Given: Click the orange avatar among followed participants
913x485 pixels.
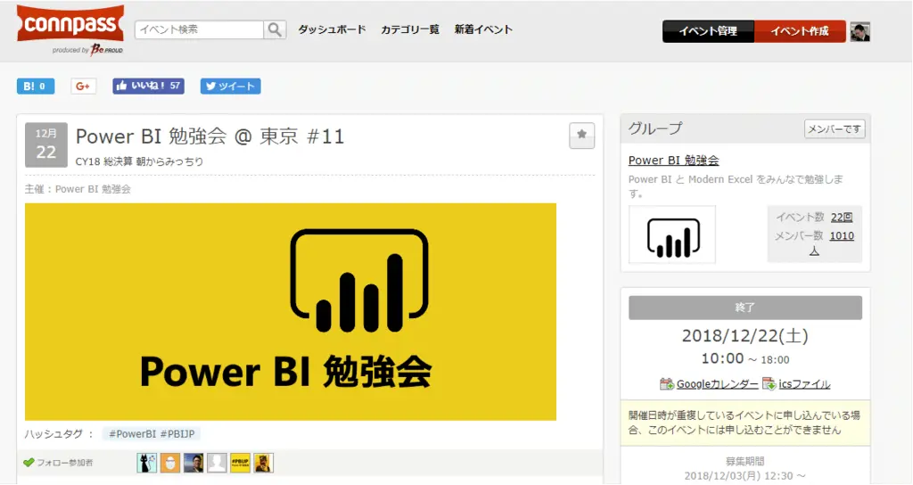Looking at the screenshot, I should (x=170, y=463).
